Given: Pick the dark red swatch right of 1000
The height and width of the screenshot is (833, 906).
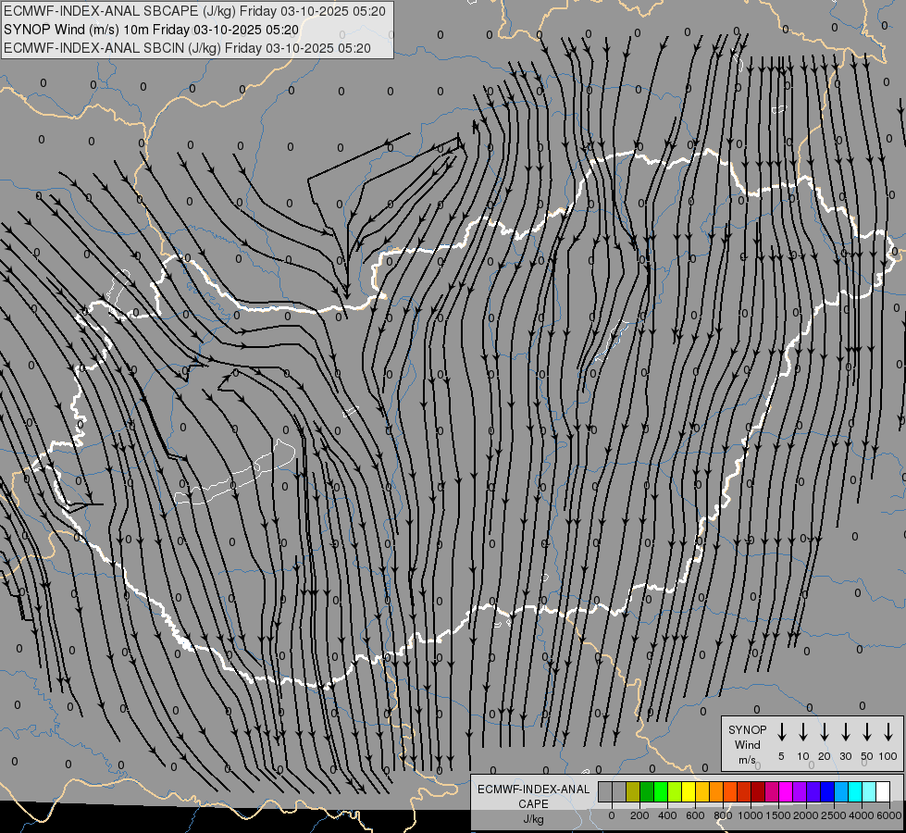Looking at the screenshot, I should coord(758,791).
